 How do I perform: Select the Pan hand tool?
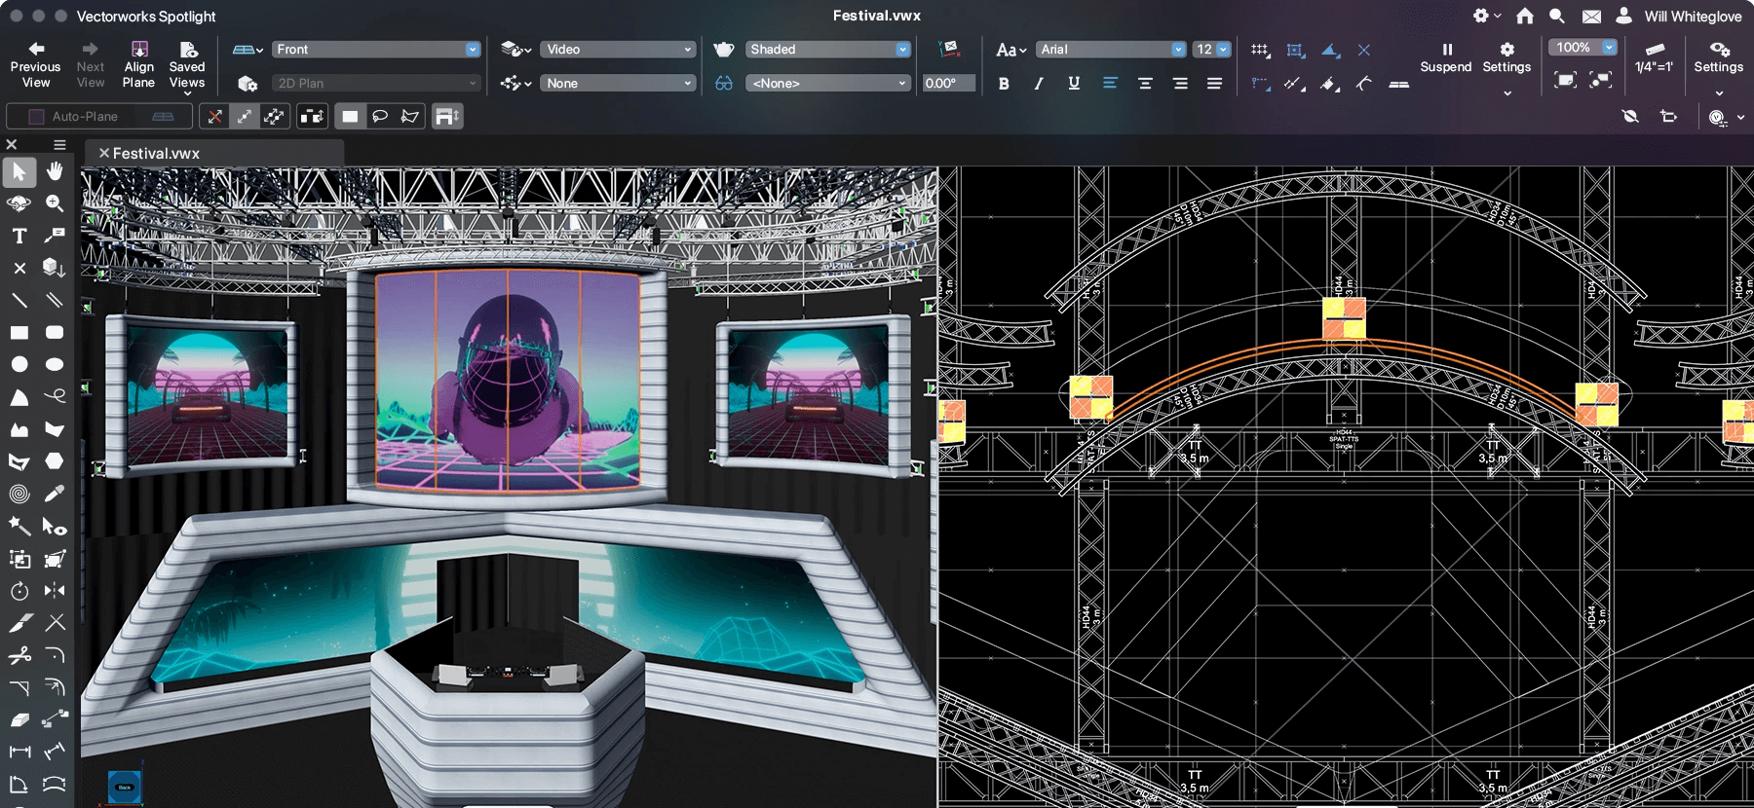pyautogui.click(x=55, y=171)
